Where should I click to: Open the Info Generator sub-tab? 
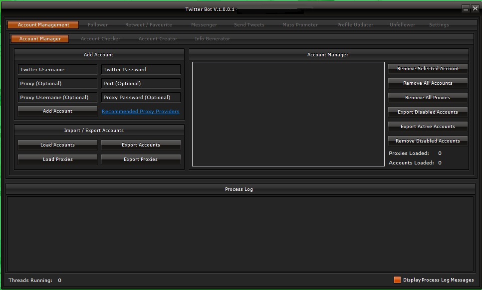click(x=213, y=39)
